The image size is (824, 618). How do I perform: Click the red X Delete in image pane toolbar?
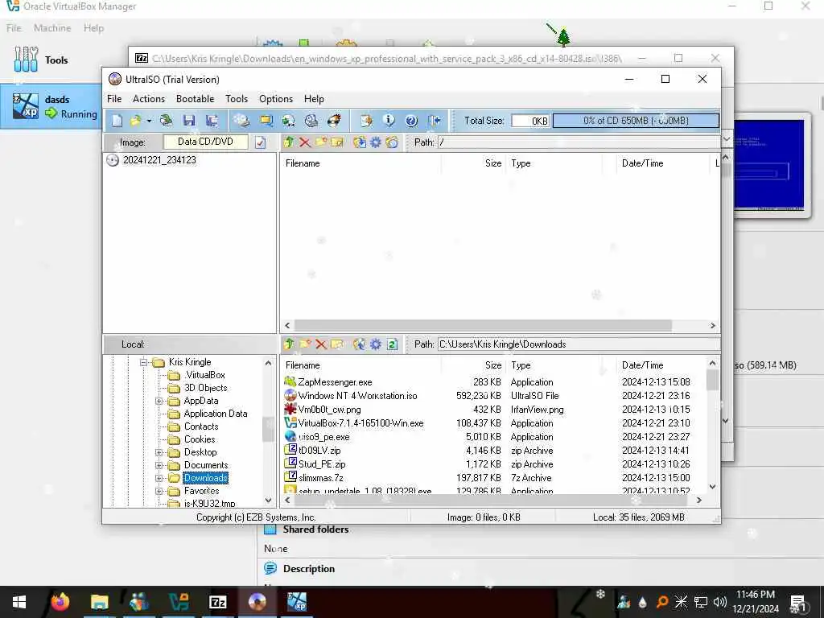305,142
